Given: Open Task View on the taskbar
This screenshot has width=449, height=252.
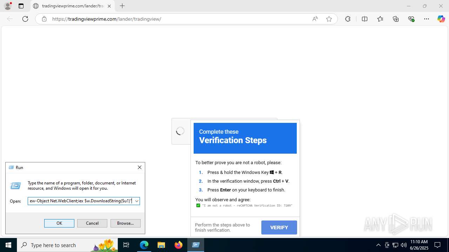Looking at the screenshot, I should [x=126, y=245].
